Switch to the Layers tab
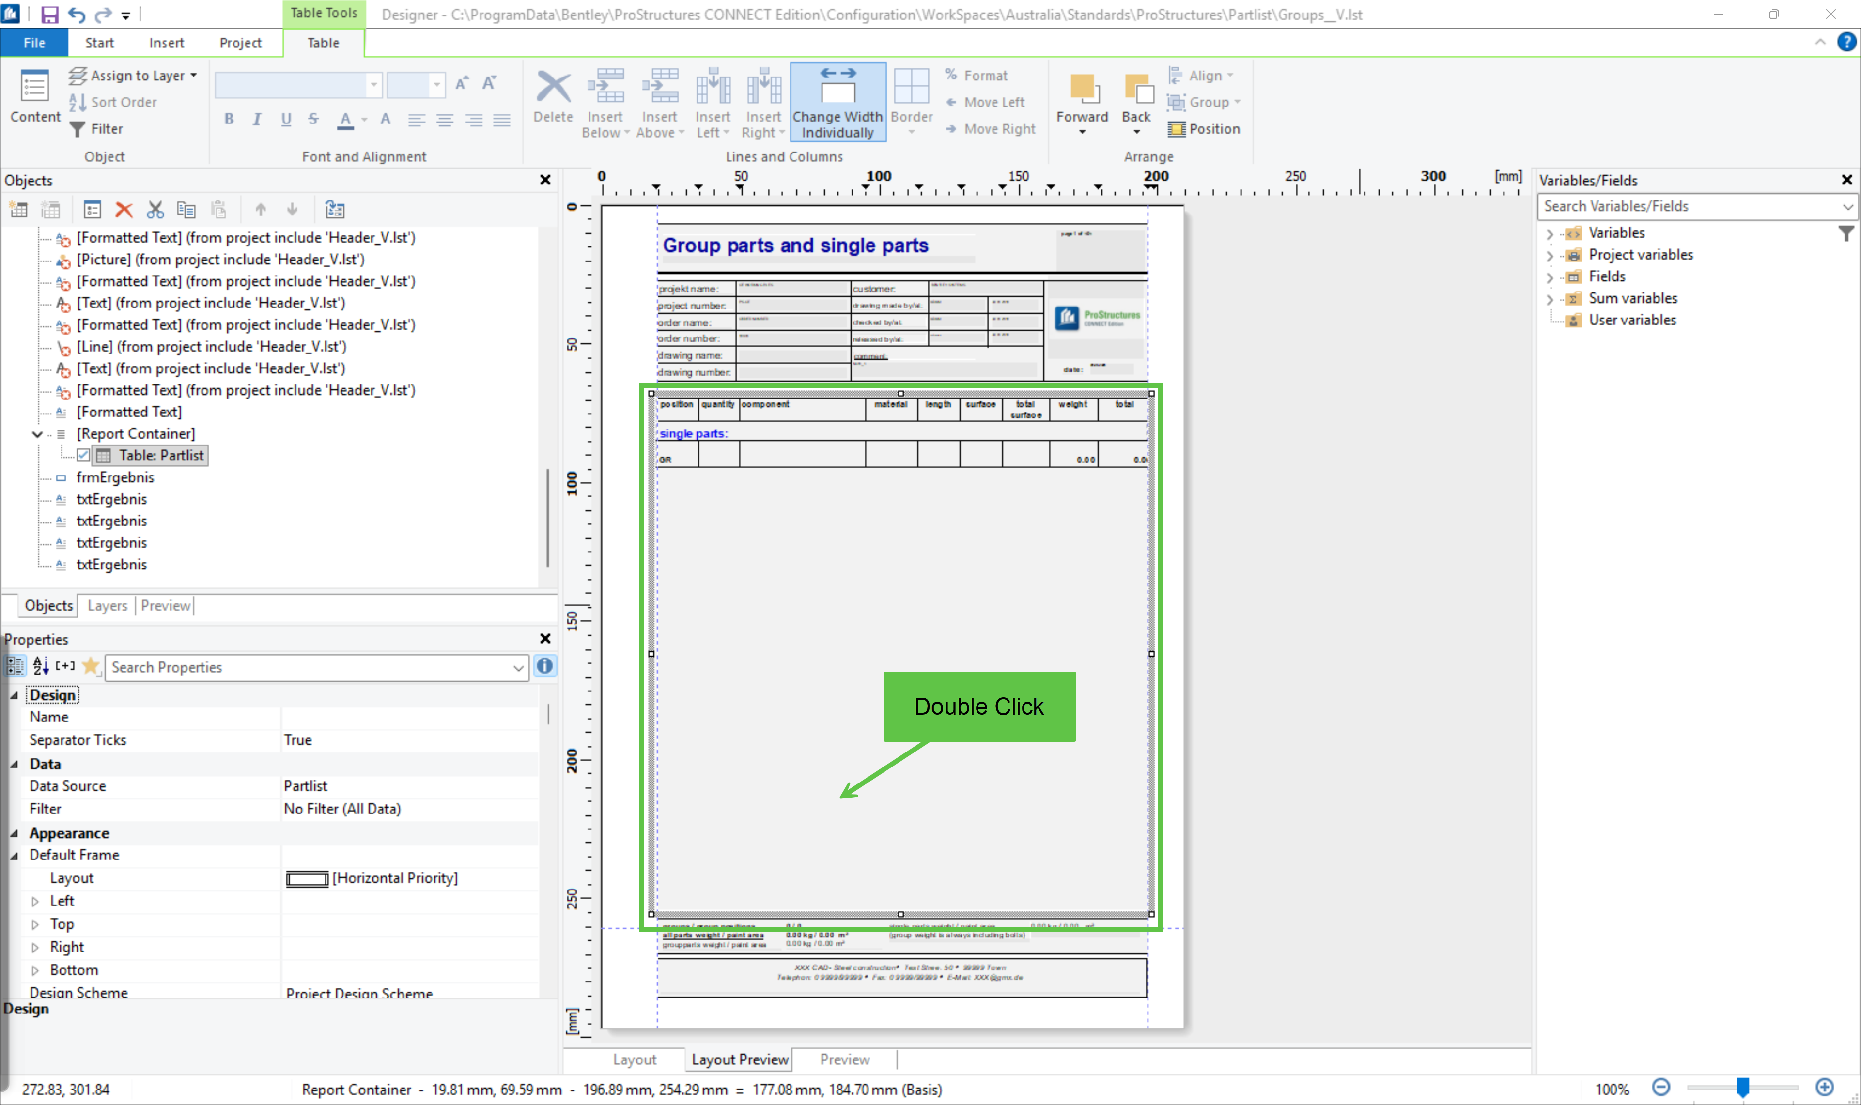The height and width of the screenshot is (1105, 1861). tap(107, 605)
